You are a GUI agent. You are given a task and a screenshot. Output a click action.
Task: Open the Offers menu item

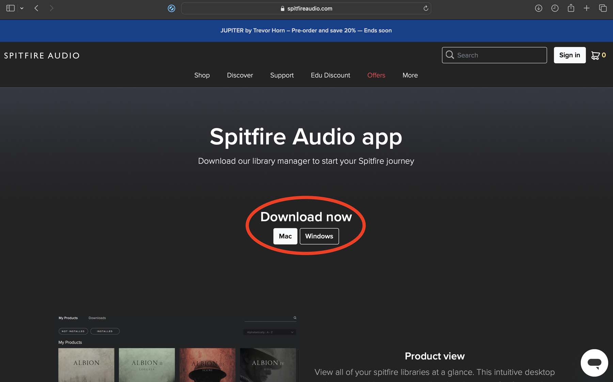click(x=376, y=75)
